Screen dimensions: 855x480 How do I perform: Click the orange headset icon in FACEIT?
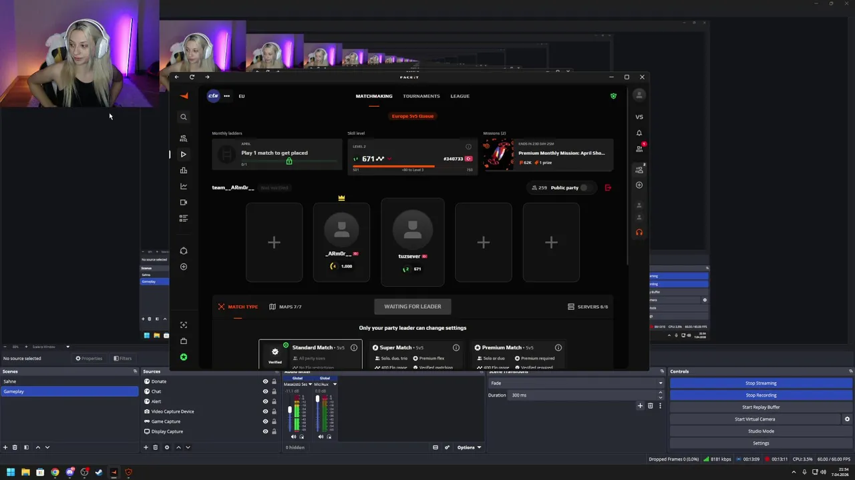coord(639,232)
